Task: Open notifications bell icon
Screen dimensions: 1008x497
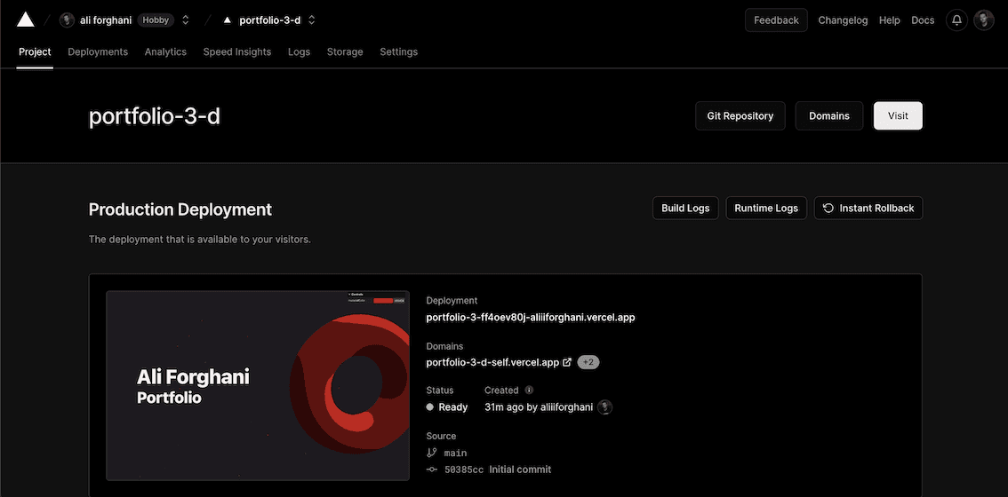Action: click(x=956, y=20)
